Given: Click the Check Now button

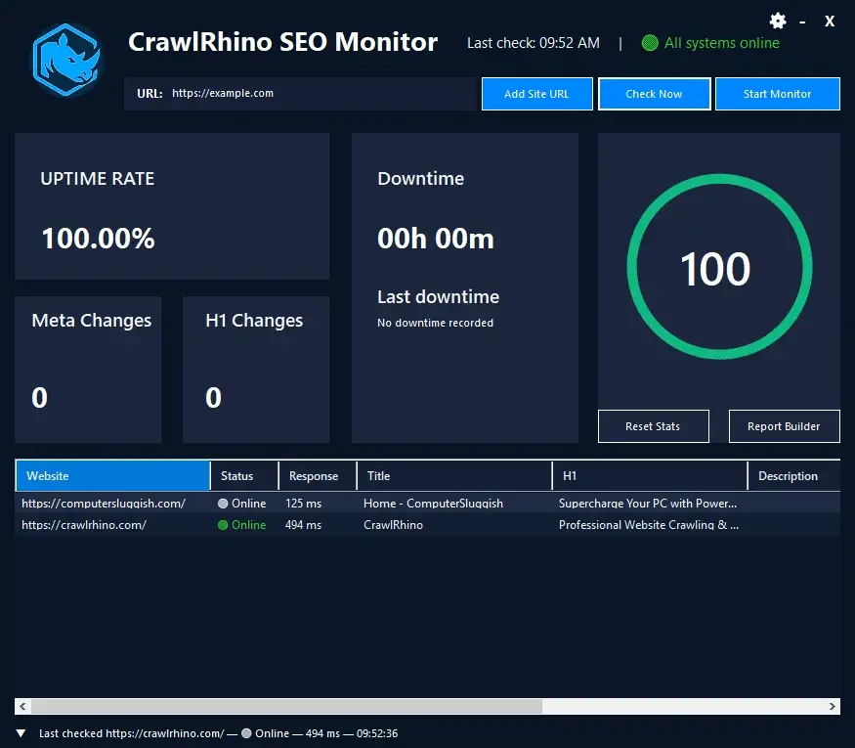Looking at the screenshot, I should click(x=655, y=94).
